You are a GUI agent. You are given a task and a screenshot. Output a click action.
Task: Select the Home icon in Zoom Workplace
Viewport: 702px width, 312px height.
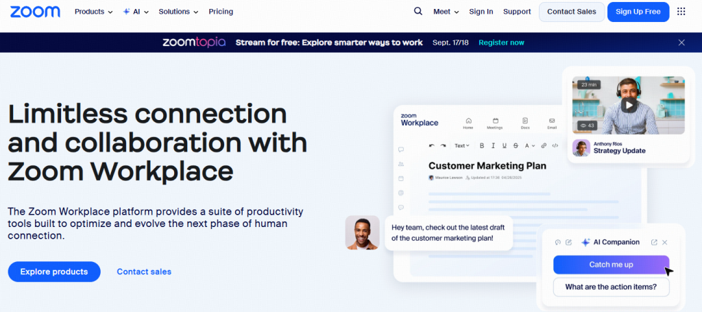[x=468, y=121]
